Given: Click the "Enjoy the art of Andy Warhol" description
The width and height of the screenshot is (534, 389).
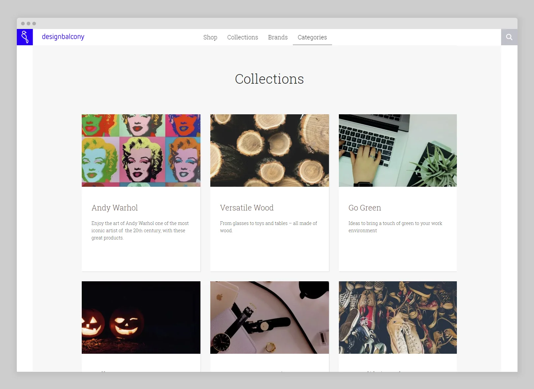Looking at the screenshot, I should [140, 231].
